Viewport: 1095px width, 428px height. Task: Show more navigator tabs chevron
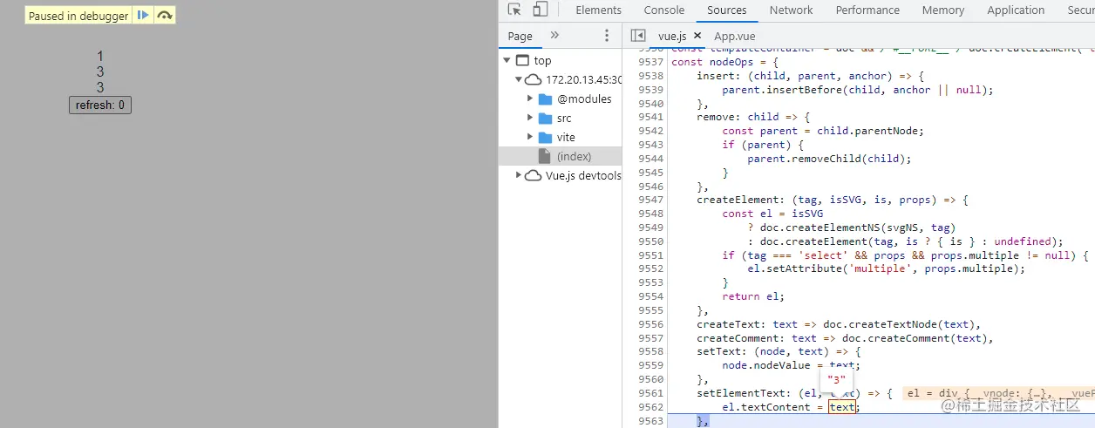pyautogui.click(x=554, y=36)
